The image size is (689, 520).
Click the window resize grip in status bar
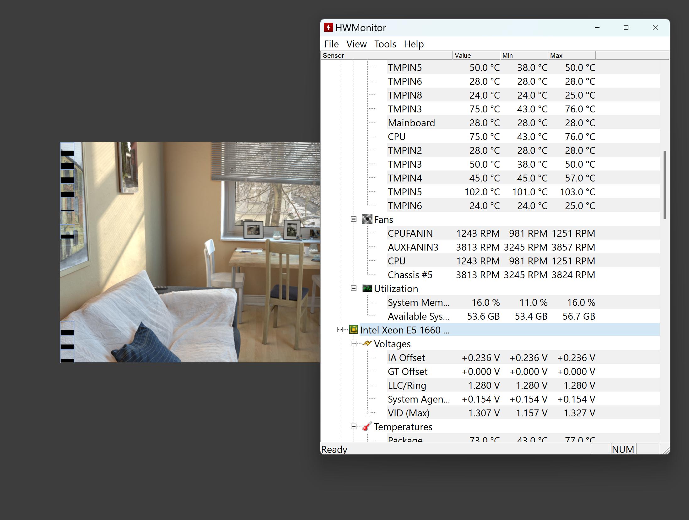point(666,451)
